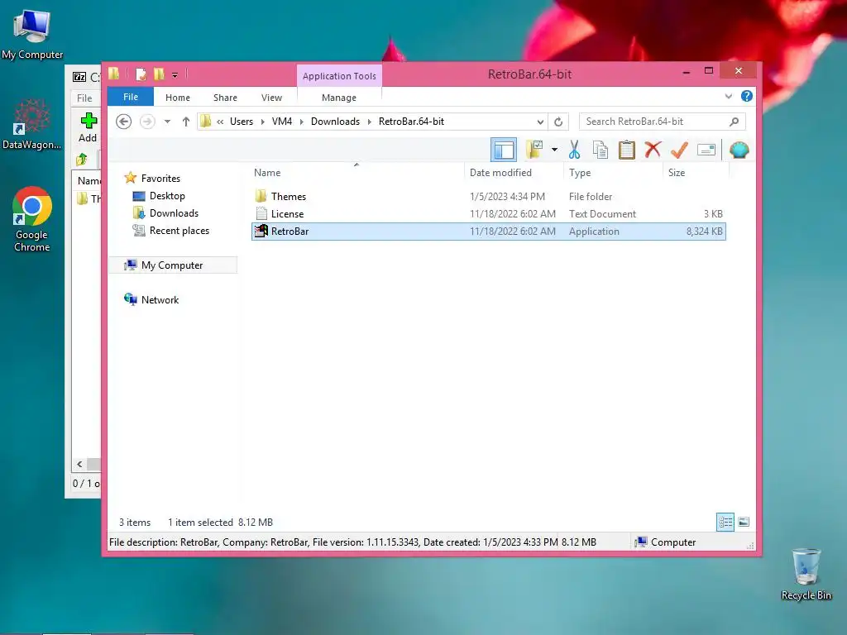This screenshot has width=847, height=635.
Task: Switch to details view in status bar
Action: point(725,523)
